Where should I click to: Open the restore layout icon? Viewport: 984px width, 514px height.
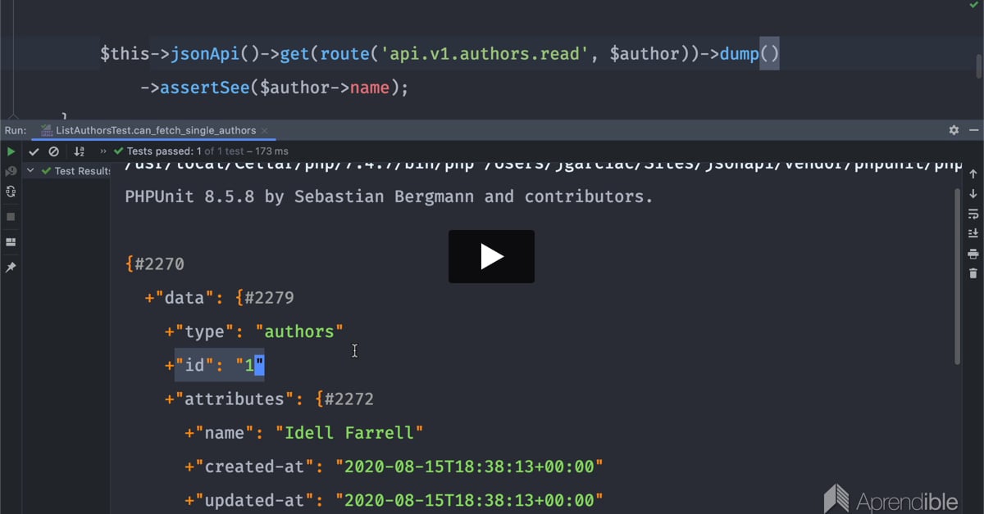click(11, 242)
